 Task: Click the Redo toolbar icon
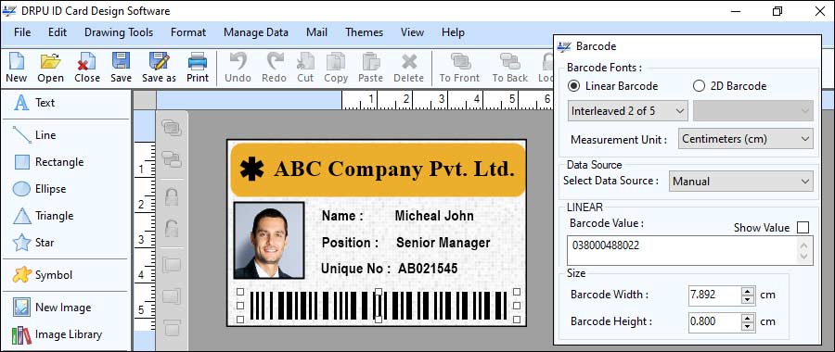275,61
